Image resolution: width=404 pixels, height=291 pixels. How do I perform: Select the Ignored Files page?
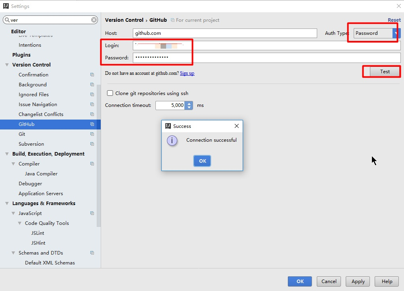33,95
